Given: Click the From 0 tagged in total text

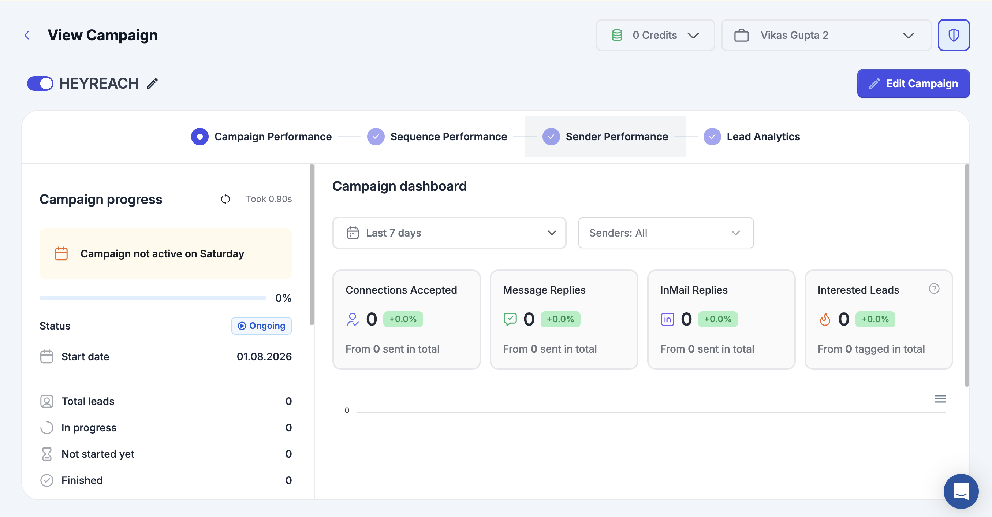Looking at the screenshot, I should [x=871, y=349].
